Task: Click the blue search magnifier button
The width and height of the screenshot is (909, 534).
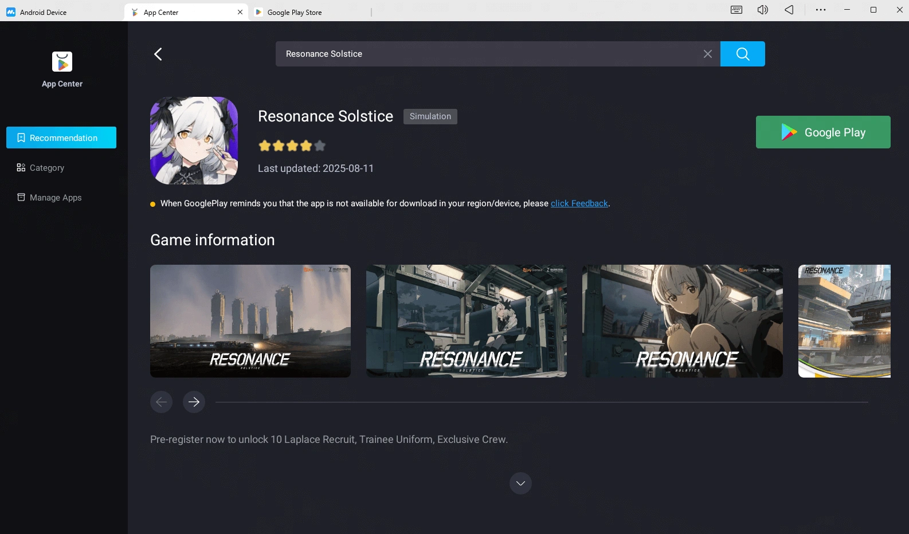Action: click(743, 54)
